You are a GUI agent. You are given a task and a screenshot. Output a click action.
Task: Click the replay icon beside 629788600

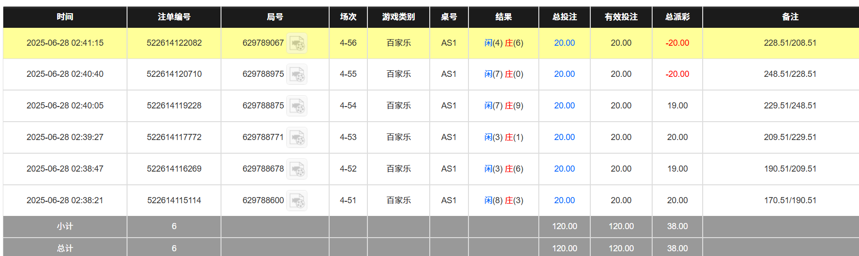click(x=297, y=201)
